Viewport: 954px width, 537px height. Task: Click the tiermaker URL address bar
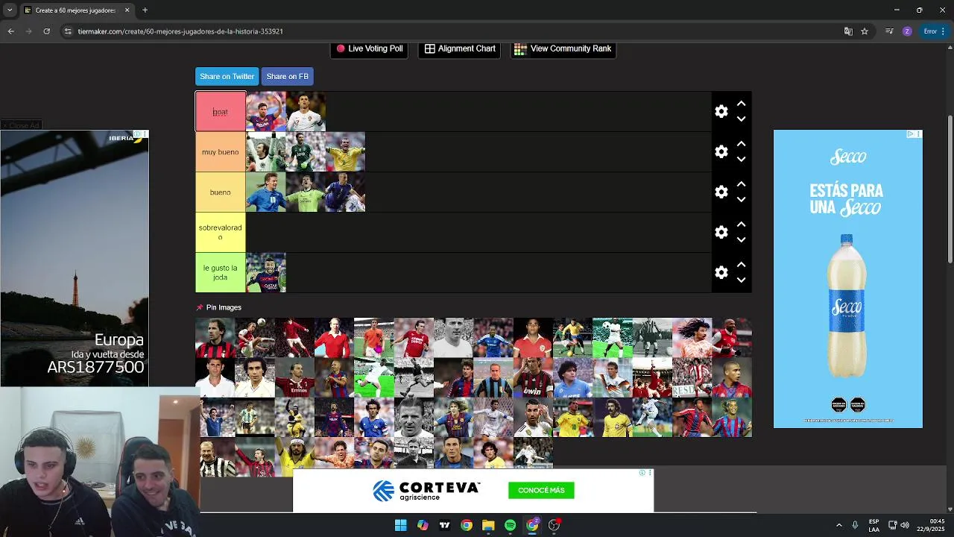[x=447, y=31]
